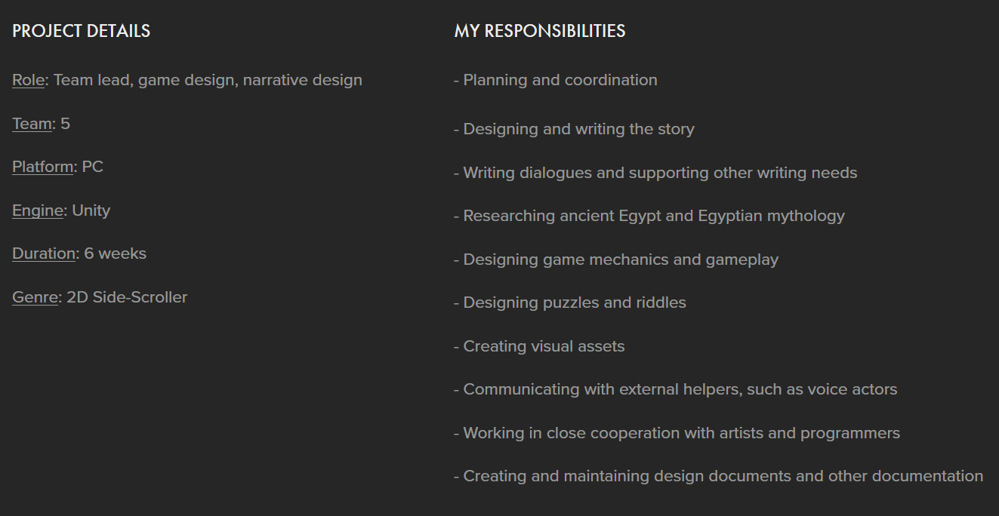Click the underlined Genre label
The height and width of the screenshot is (516, 999).
(x=35, y=297)
